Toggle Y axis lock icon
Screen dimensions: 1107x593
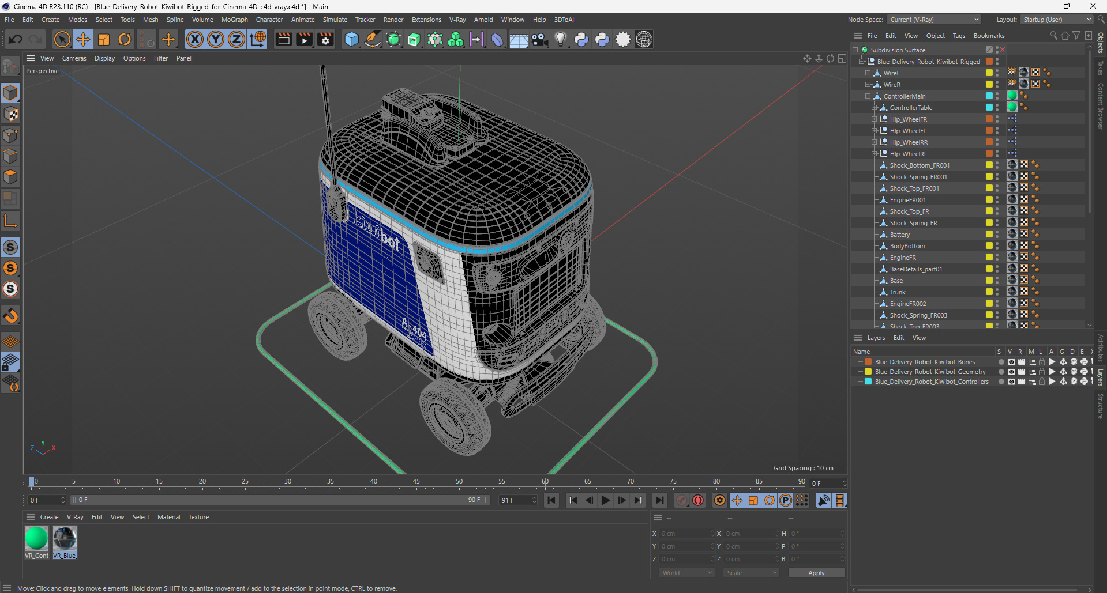point(216,39)
